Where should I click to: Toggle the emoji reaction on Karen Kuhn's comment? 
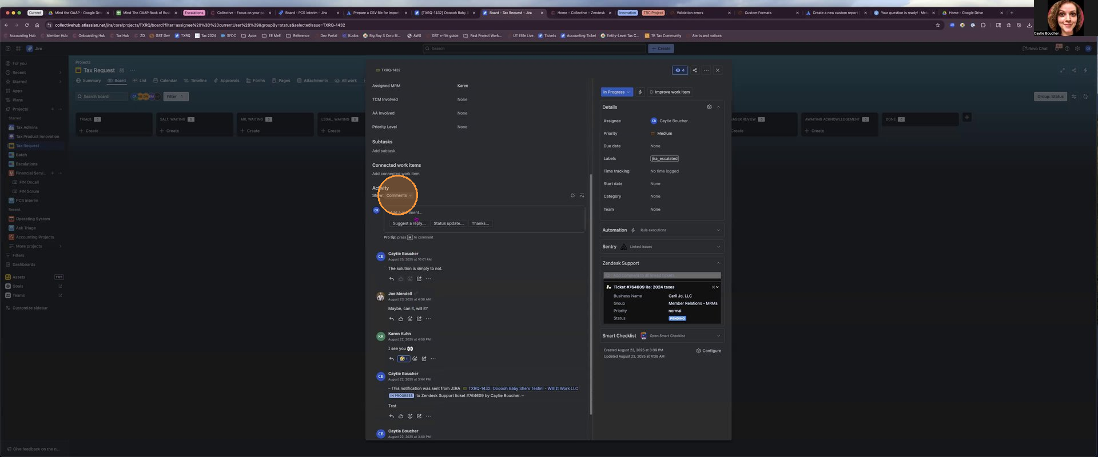[404, 359]
